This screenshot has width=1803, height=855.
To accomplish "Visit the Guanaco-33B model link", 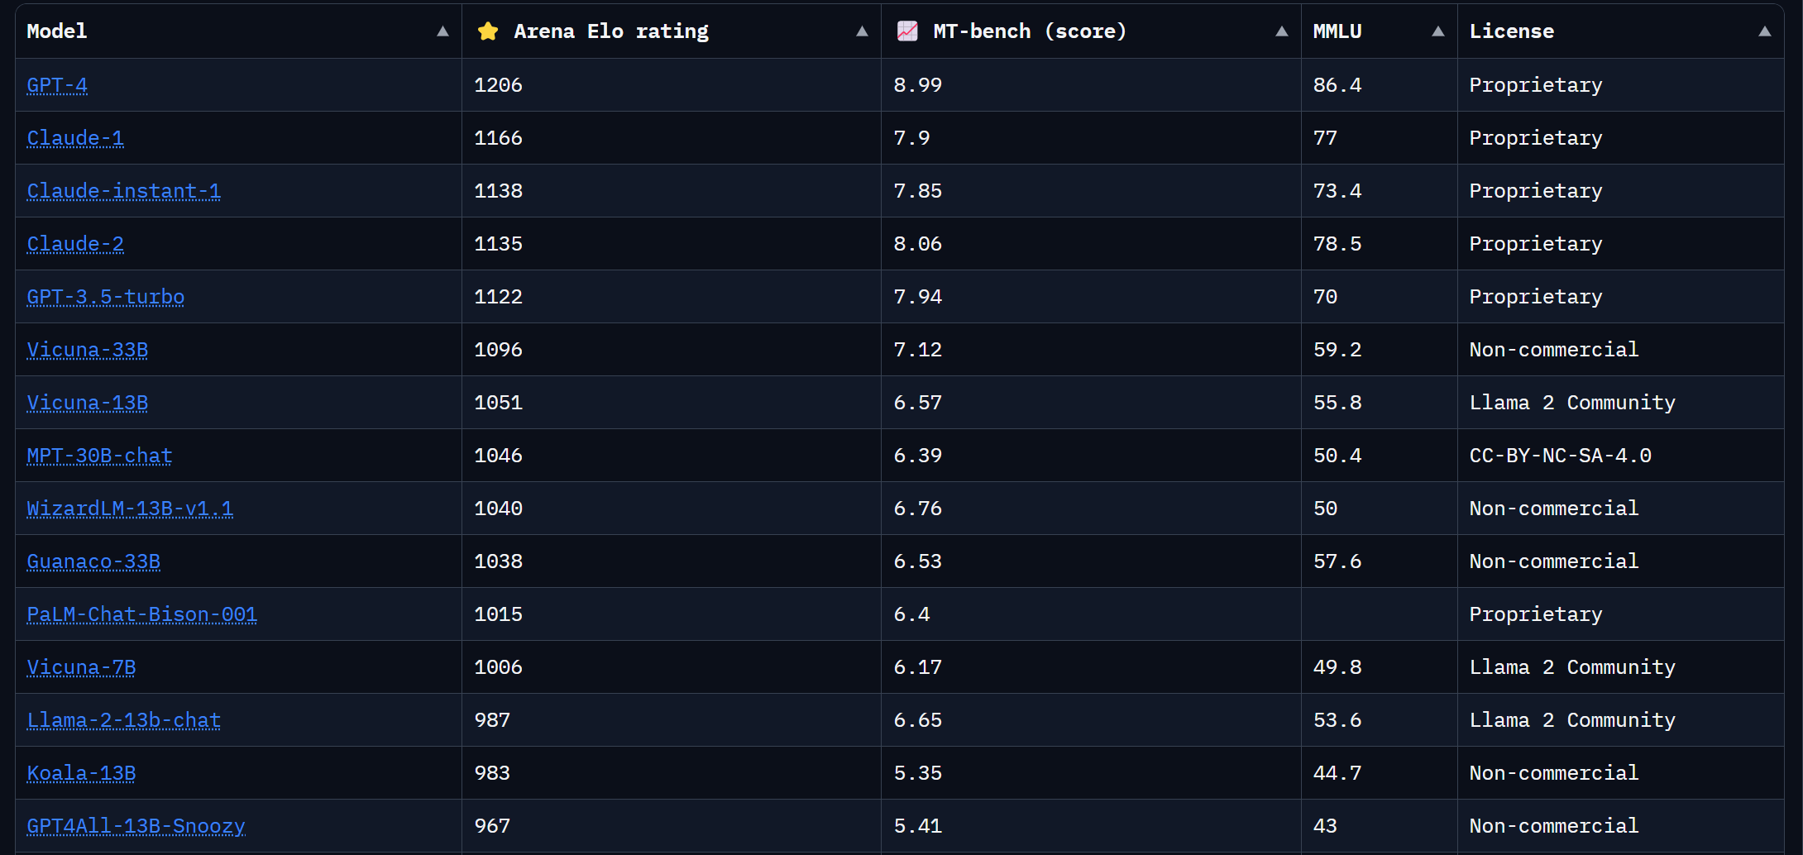I will point(93,561).
